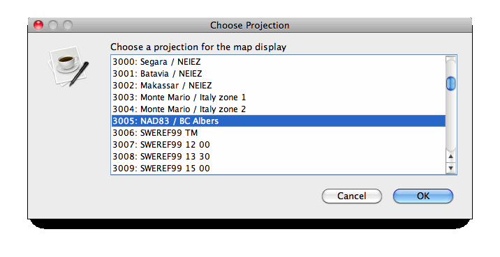Dismiss the dialog with the Cancel button
Screen dimensions: 500x257
(352, 196)
